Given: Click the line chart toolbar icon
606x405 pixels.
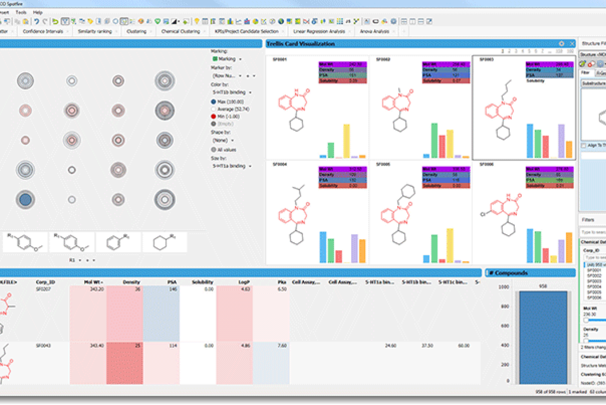Looking at the screenshot, I should tap(239, 21).
